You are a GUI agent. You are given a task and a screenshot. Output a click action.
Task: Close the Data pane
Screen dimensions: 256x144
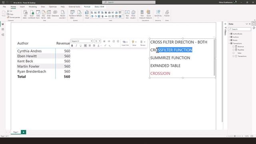[x=250, y=24]
